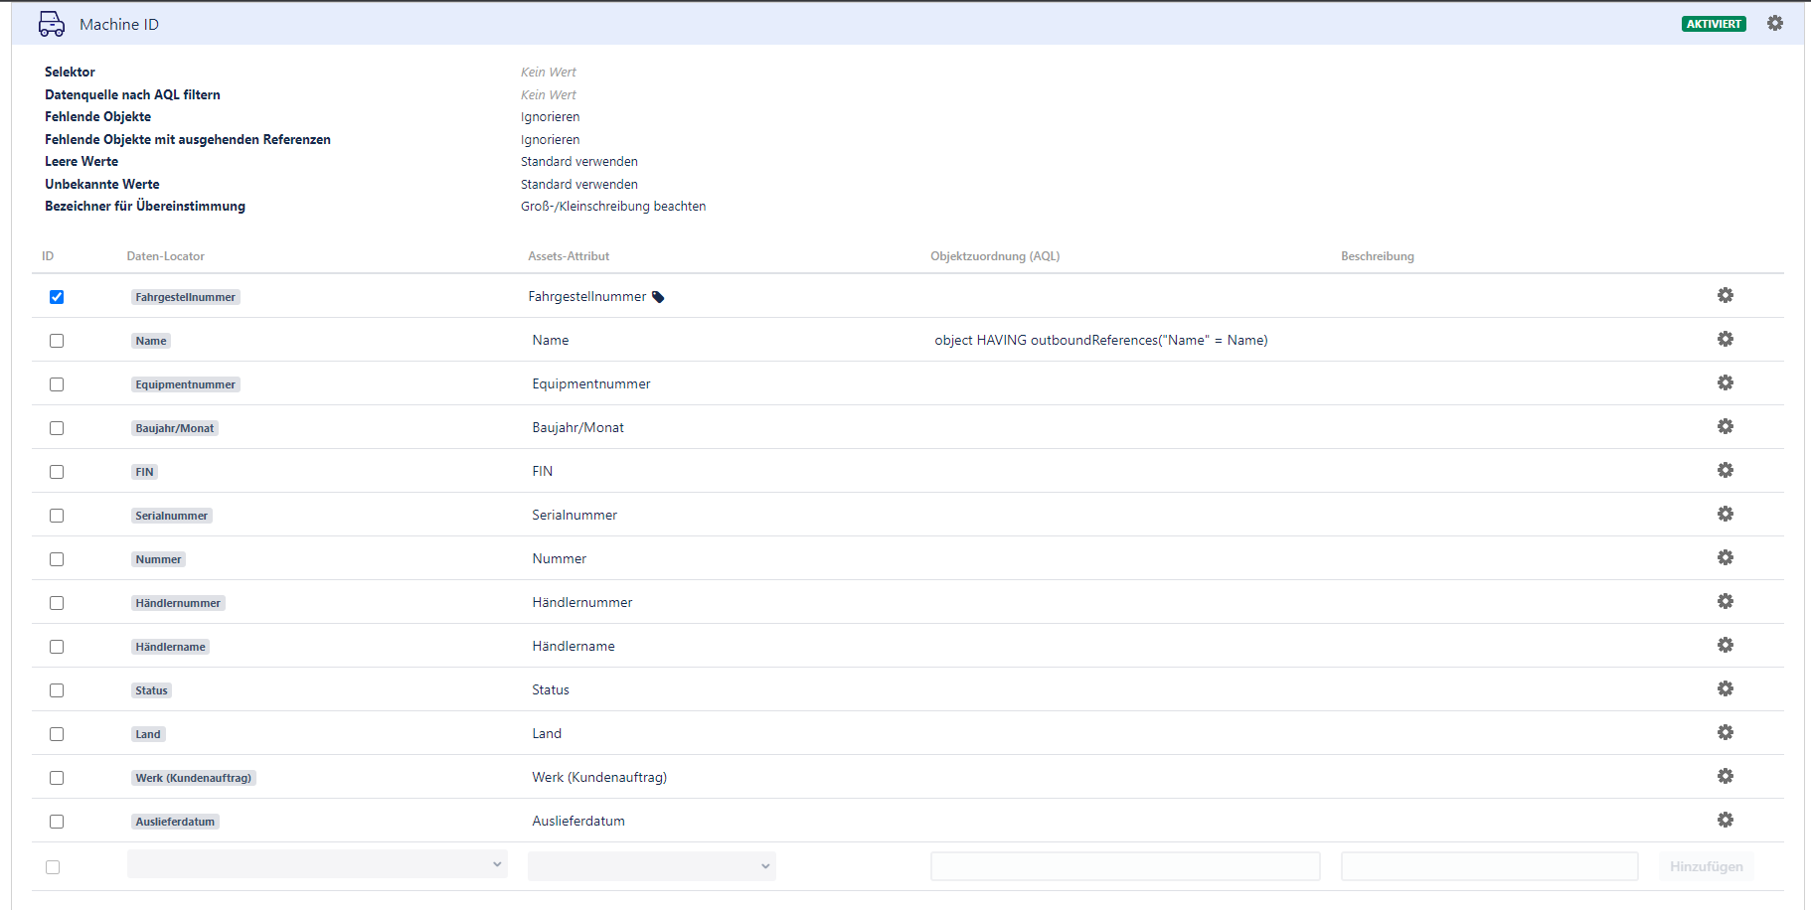Open gear menu for Auslieferdatum row
This screenshot has height=910, width=1811.
click(1725, 820)
